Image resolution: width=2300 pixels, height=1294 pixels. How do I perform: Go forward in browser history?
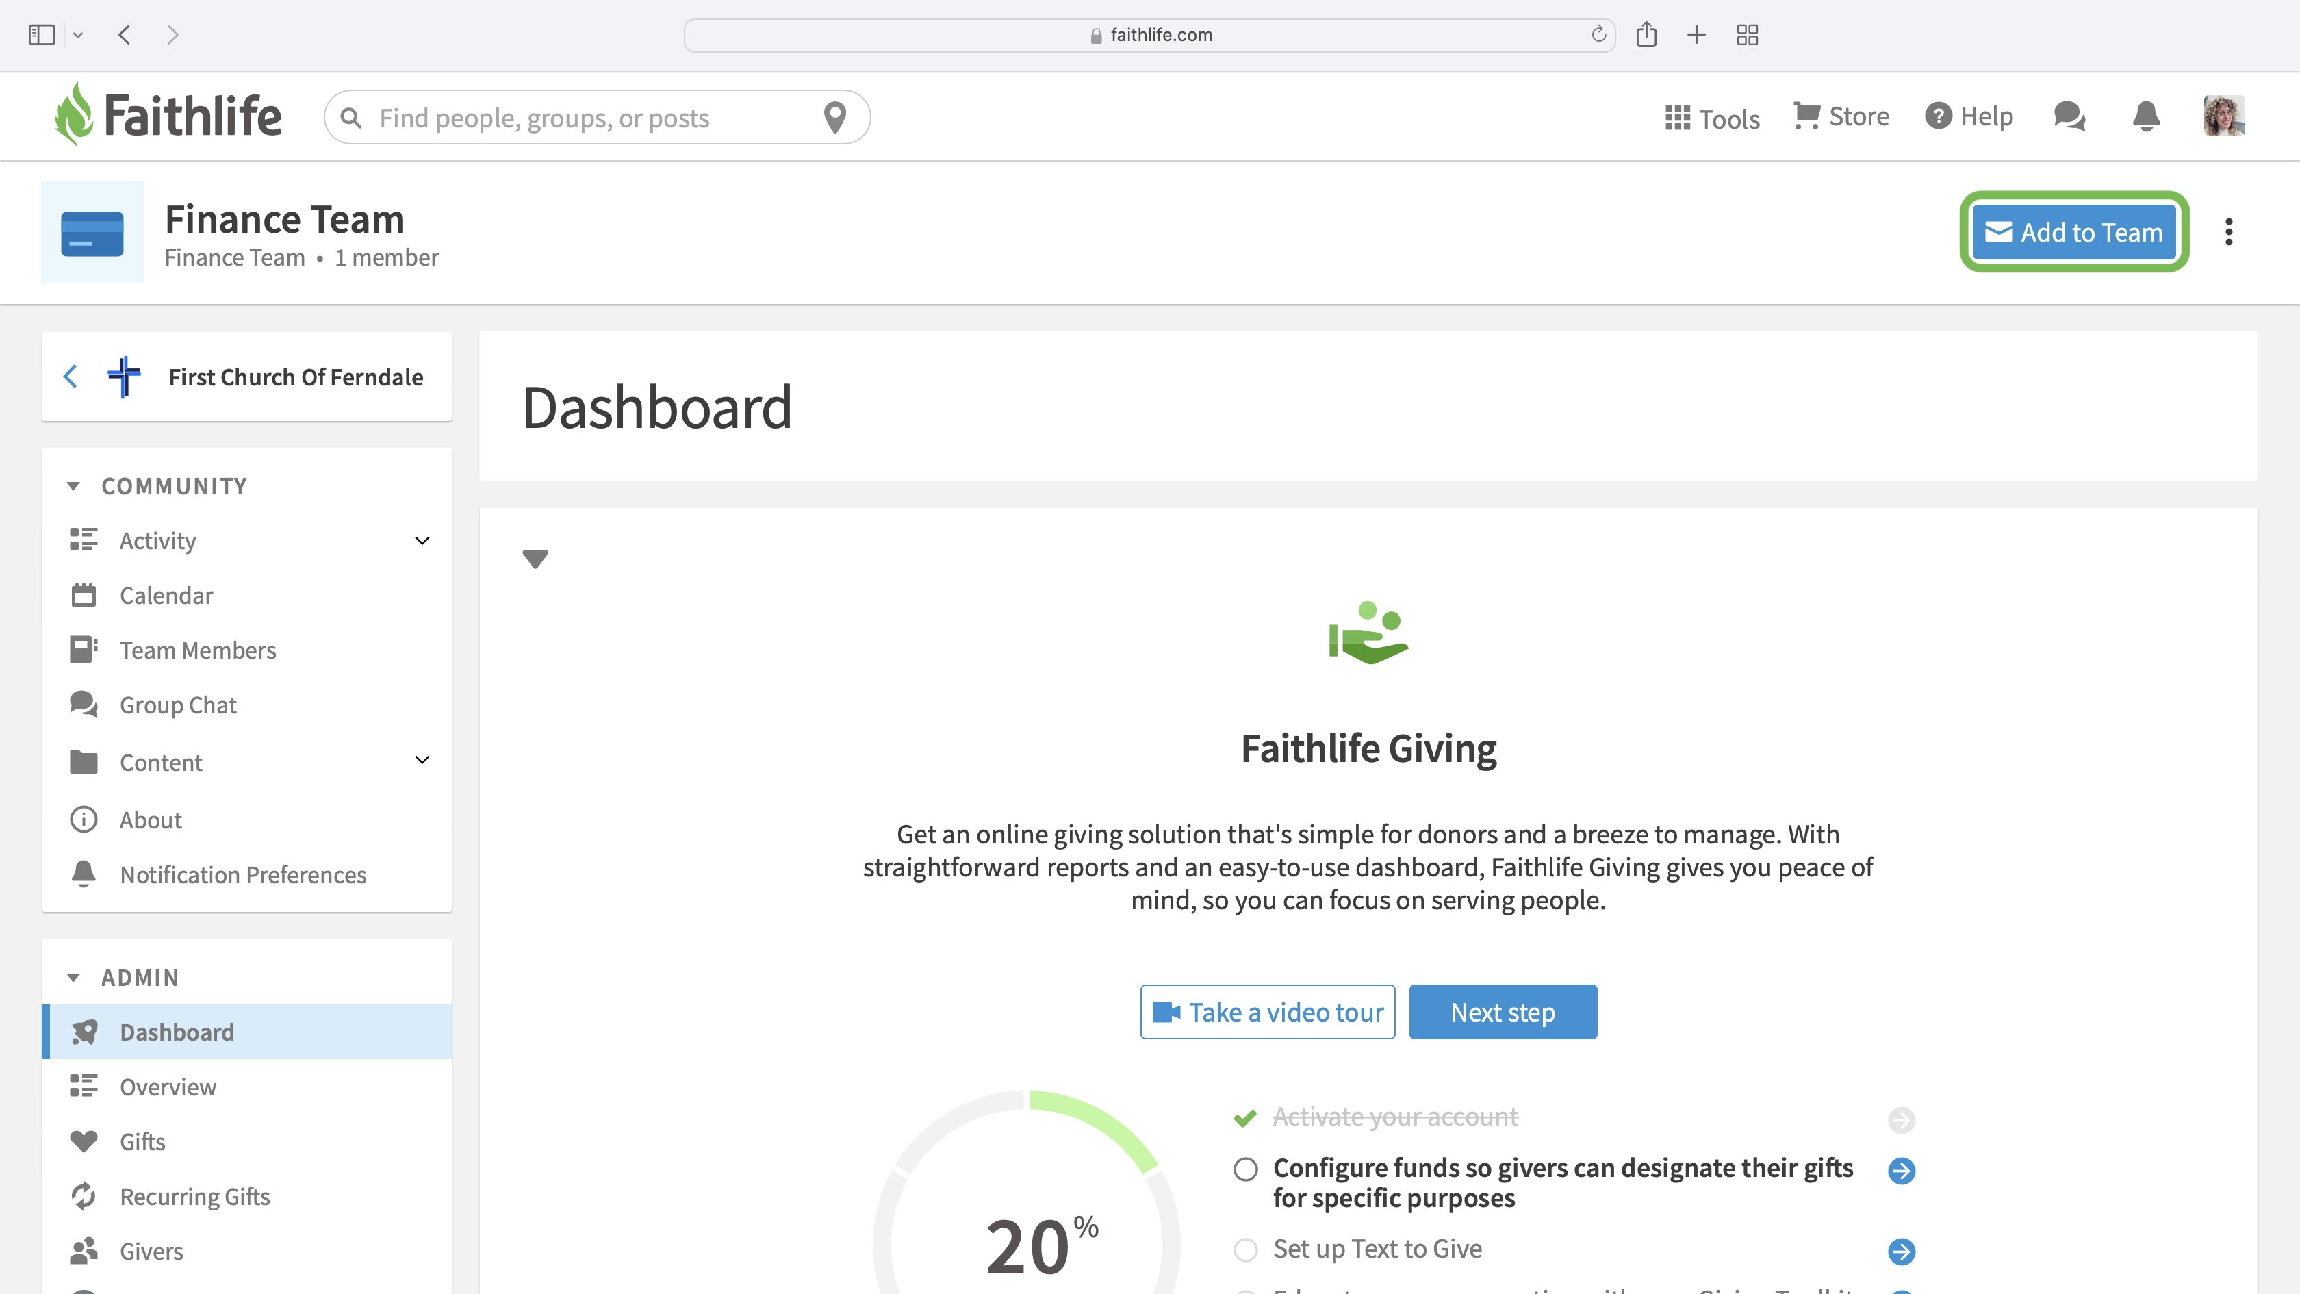coord(173,35)
